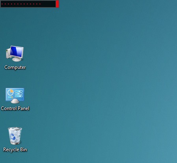
Task: Click the blue monitor screen of Computer icon
Action: pyautogui.click(x=16, y=52)
